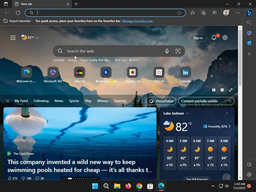Screen dimensions: 256x192
Task: Open Collections toolbar icon
Action: pyautogui.click(x=203, y=13)
